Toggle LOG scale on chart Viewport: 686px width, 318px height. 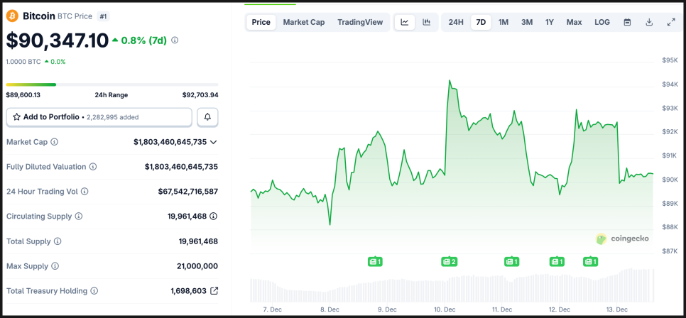click(x=602, y=22)
